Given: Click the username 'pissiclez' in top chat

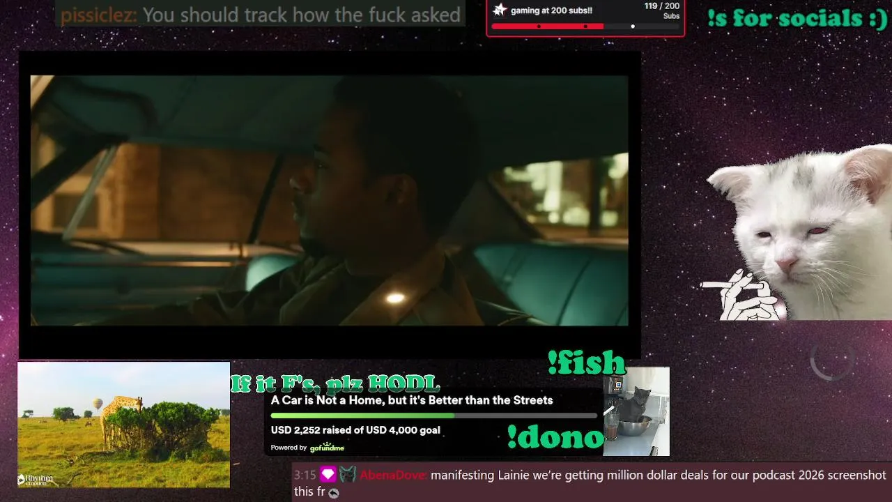Looking at the screenshot, I should 98,15.
